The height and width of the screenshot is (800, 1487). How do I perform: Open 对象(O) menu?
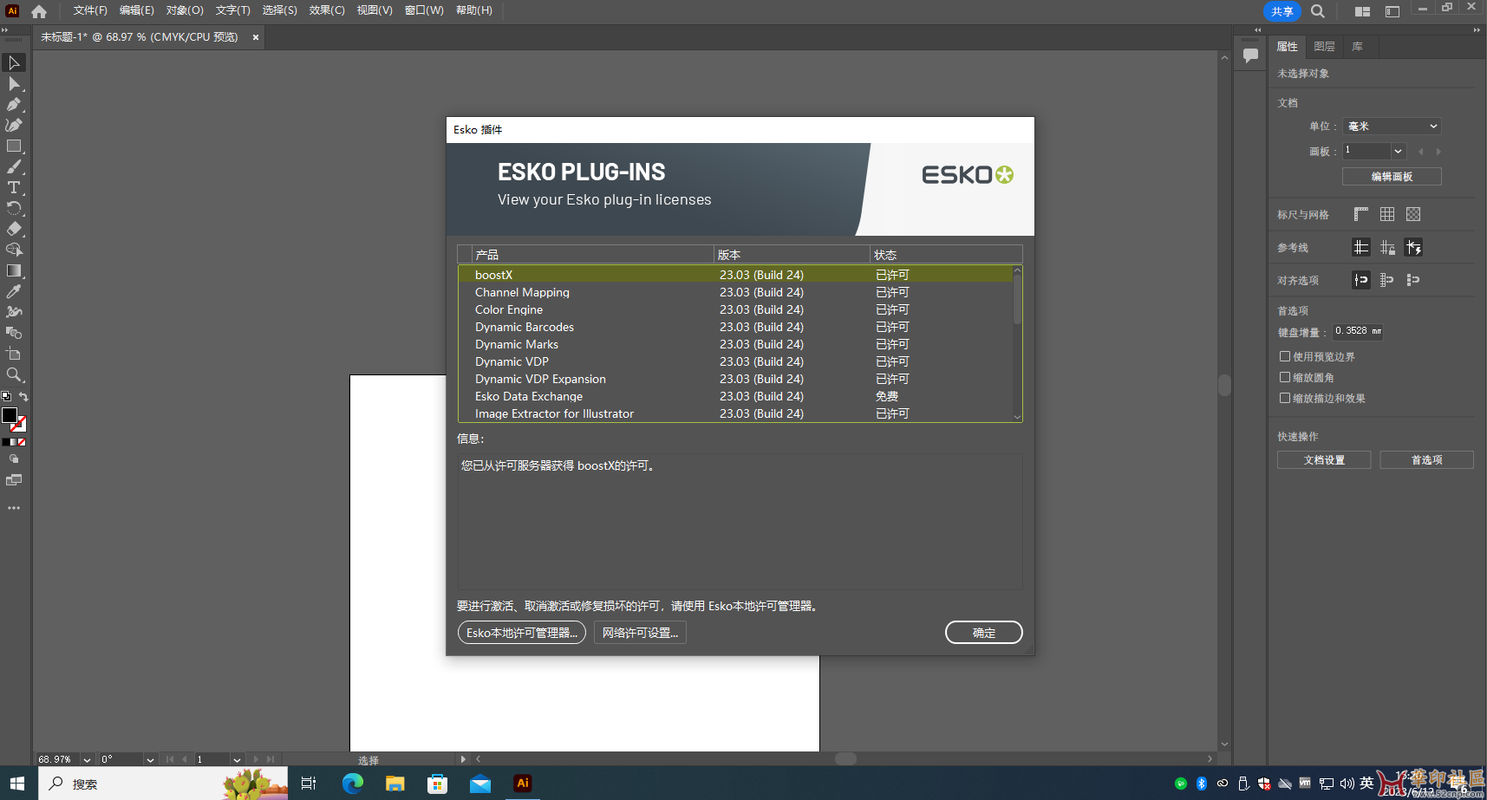click(185, 10)
